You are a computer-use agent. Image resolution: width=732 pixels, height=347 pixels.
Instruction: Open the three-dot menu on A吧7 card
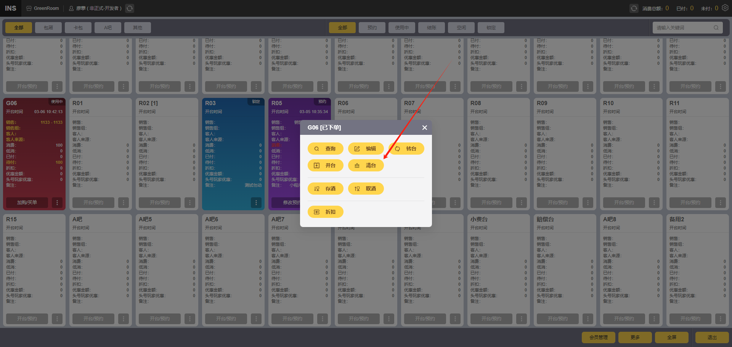[x=323, y=319]
